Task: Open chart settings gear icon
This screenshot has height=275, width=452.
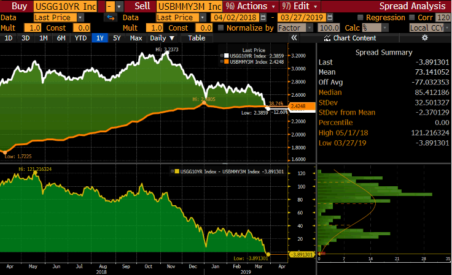Action: coord(424,37)
